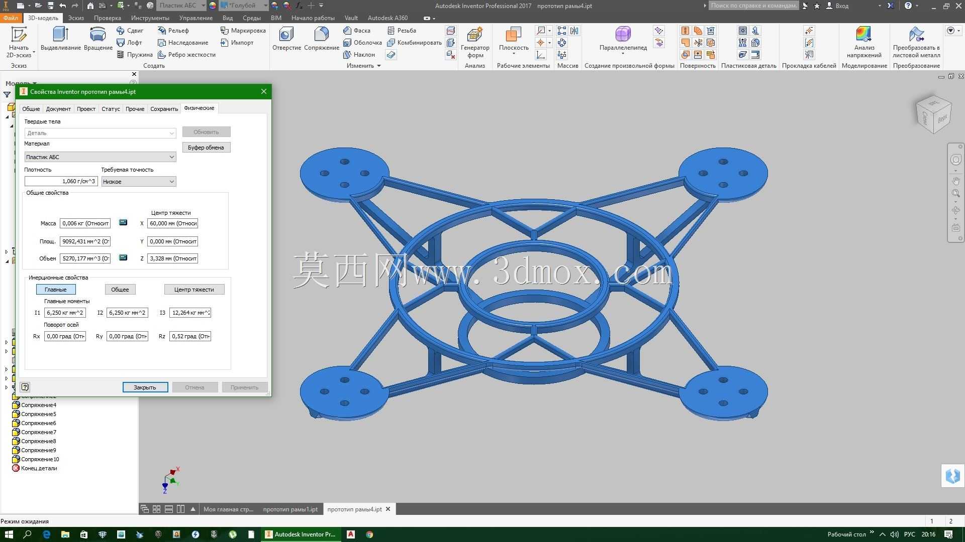Click the ViewCube in the viewport

[x=934, y=114]
